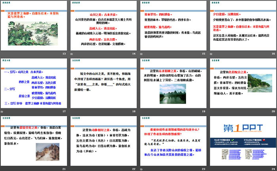This screenshot has width=277, height=171.
Task: Click slide number label 20
Action: pos(273,111)
